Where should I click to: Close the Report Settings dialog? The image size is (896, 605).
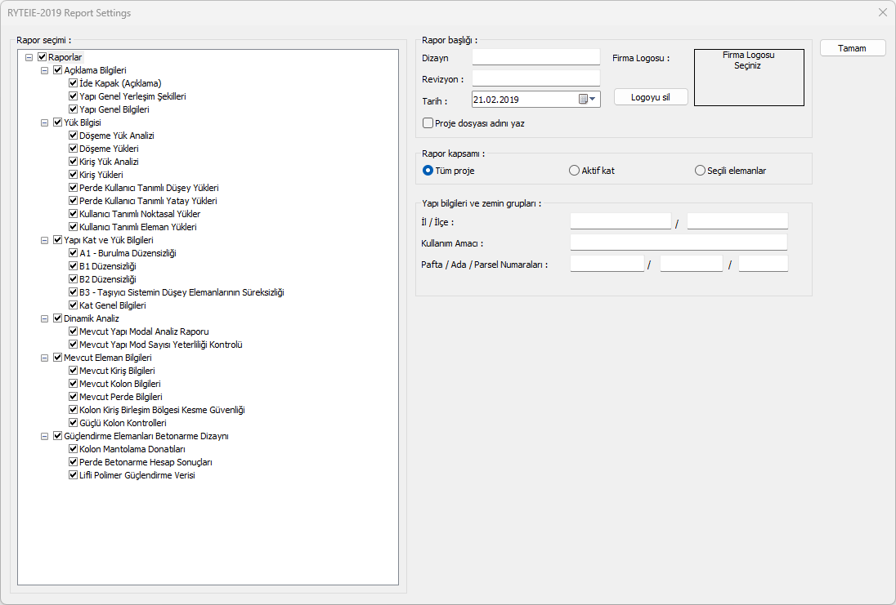point(882,13)
